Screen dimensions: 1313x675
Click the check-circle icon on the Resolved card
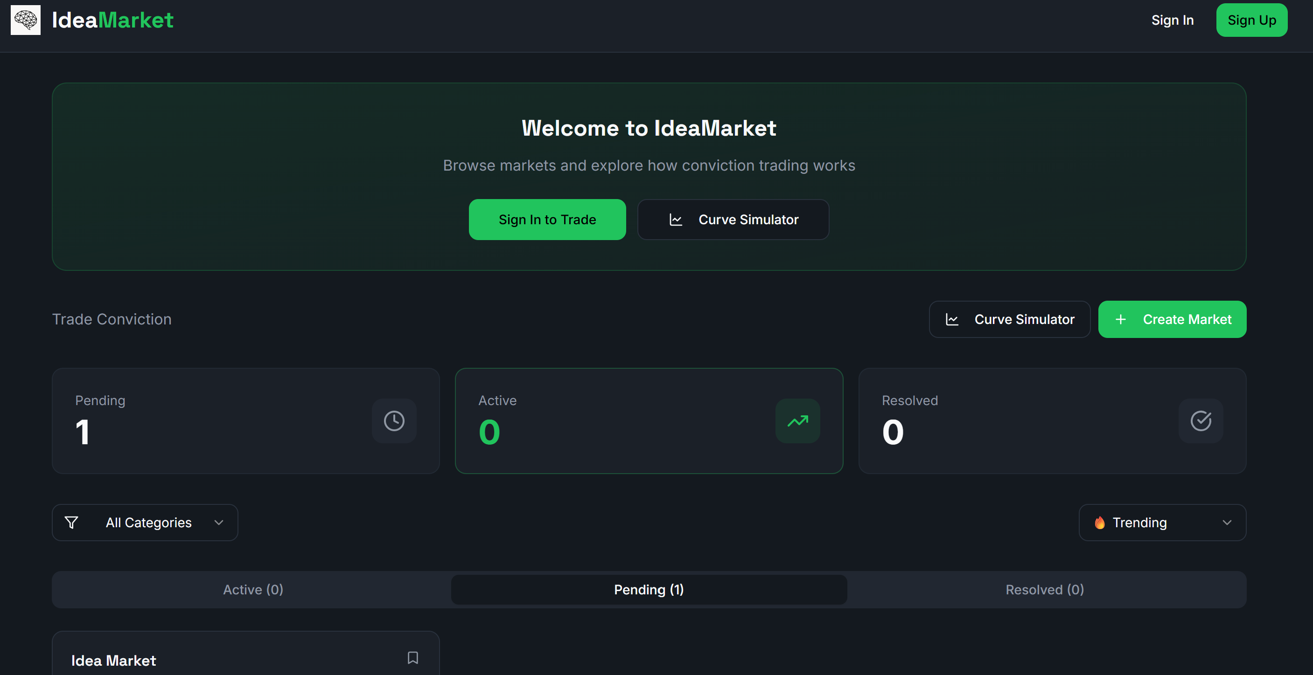pos(1201,420)
